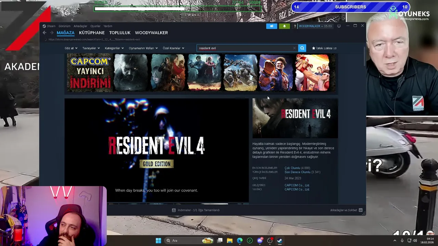Open the WOODYWALKER profile tab
The height and width of the screenshot is (246, 438).
coord(151,33)
